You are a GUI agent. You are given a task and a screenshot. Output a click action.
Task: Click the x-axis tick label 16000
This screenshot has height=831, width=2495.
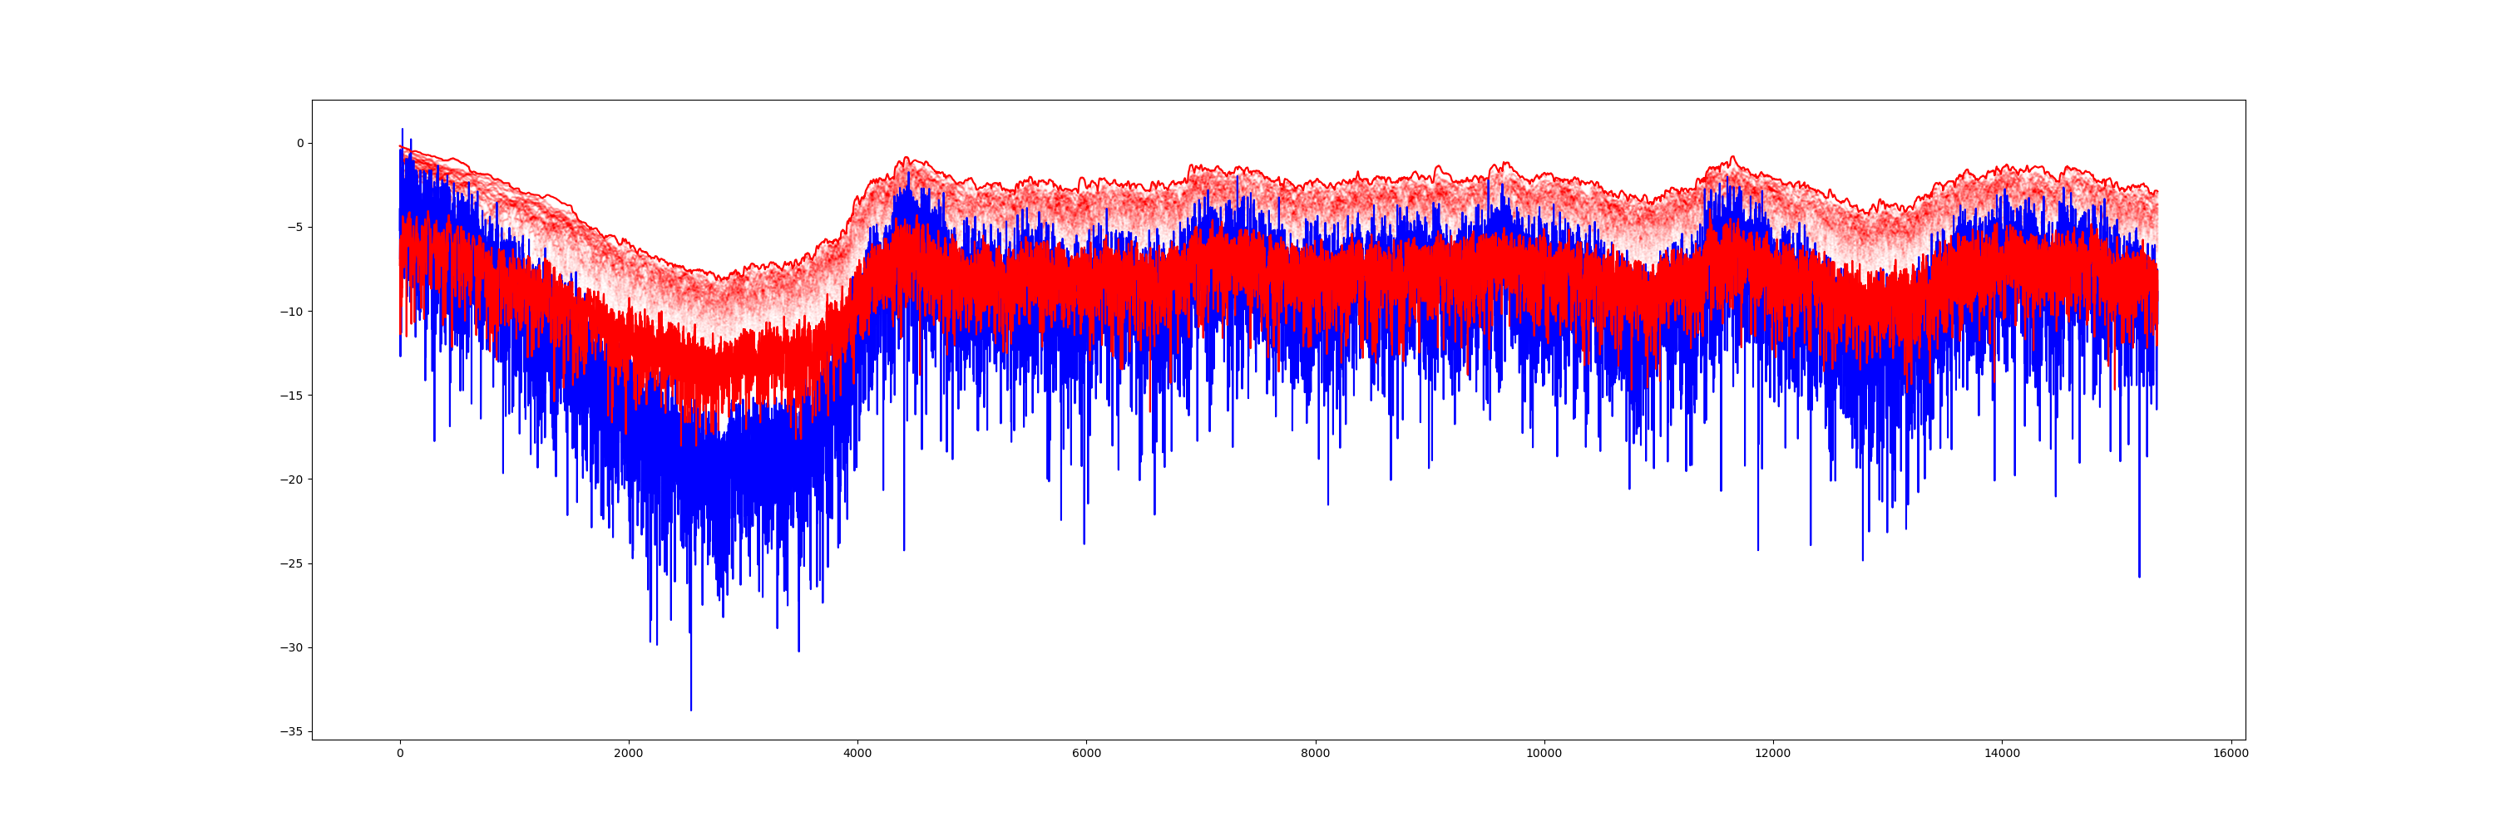pyautogui.click(x=2231, y=754)
